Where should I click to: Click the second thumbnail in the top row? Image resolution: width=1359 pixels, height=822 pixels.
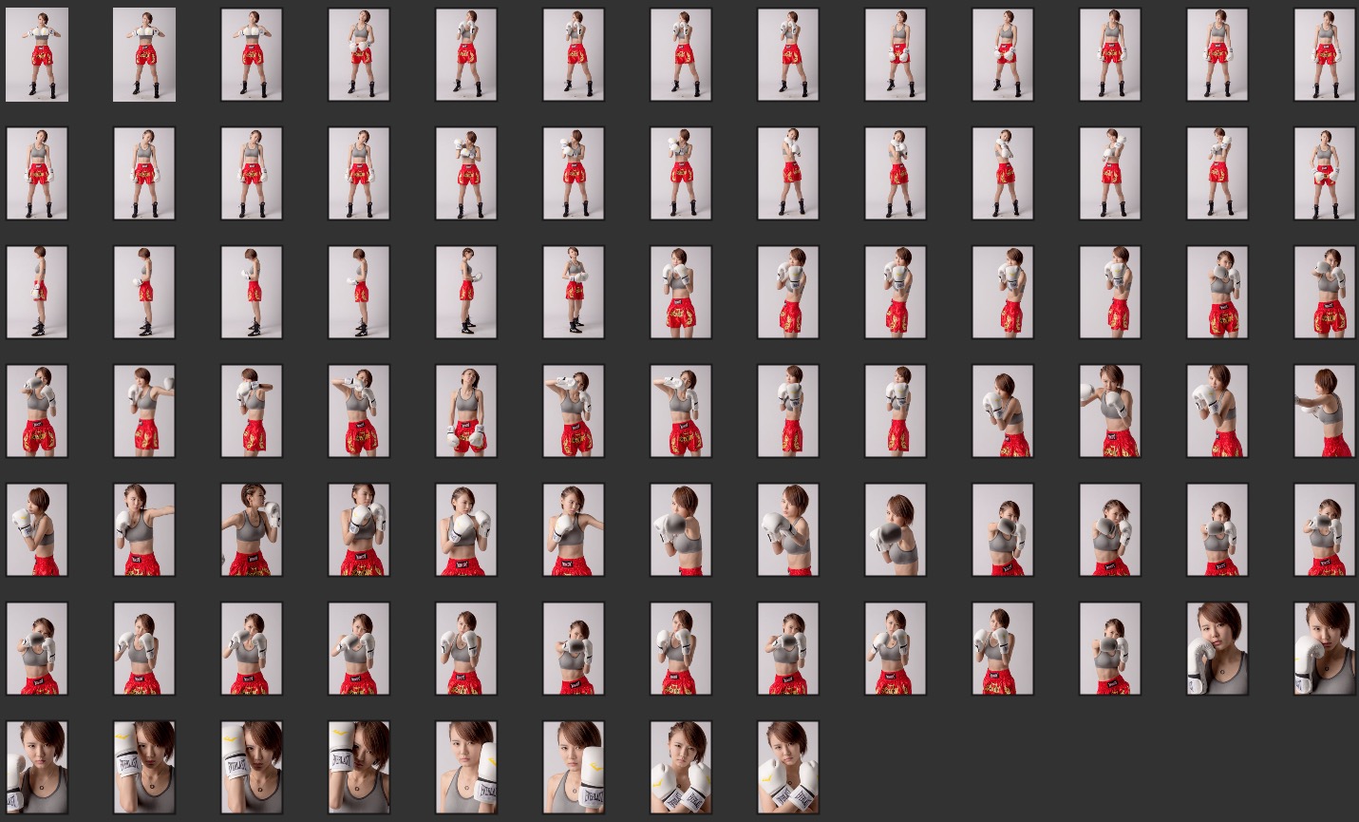[x=144, y=54]
